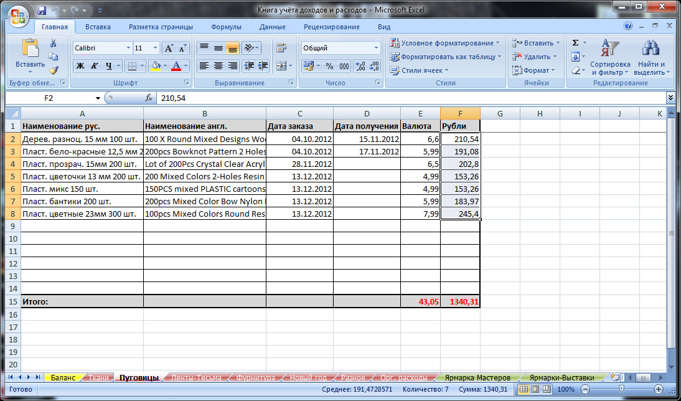Select cell F15 with total 1340,31
Screen dimensions: 681x401
pos(460,301)
